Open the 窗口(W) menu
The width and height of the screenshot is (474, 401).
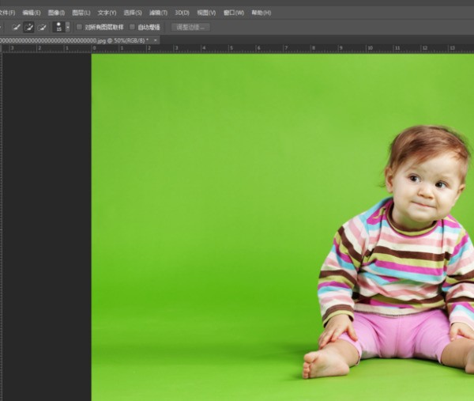(233, 13)
